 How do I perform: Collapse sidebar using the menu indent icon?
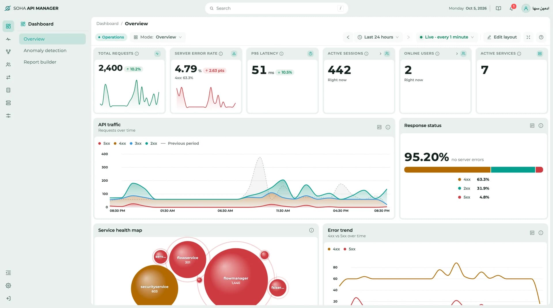tap(8, 273)
